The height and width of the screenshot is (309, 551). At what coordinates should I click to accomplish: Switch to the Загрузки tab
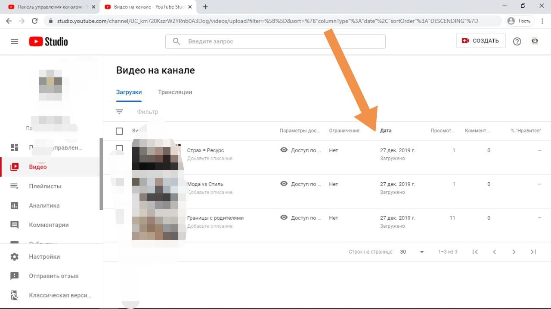(129, 92)
